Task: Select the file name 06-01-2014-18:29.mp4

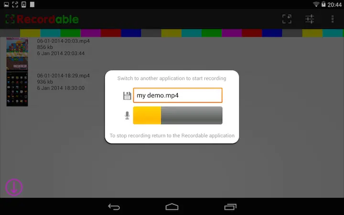Action: coord(63,75)
